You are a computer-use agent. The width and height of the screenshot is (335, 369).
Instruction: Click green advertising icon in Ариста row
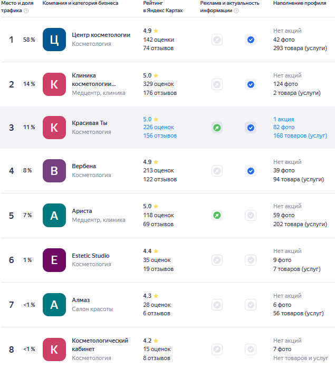click(x=217, y=216)
